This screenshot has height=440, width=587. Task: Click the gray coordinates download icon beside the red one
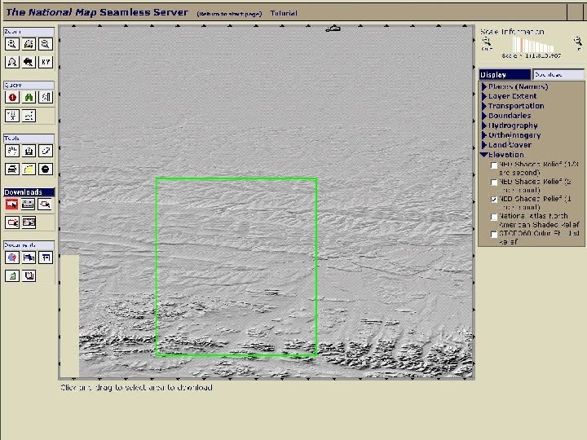tap(29, 205)
